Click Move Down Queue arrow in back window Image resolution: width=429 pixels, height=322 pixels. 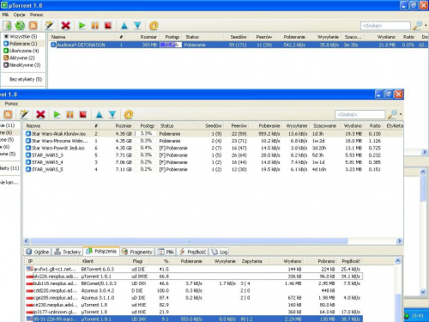click(x=137, y=26)
